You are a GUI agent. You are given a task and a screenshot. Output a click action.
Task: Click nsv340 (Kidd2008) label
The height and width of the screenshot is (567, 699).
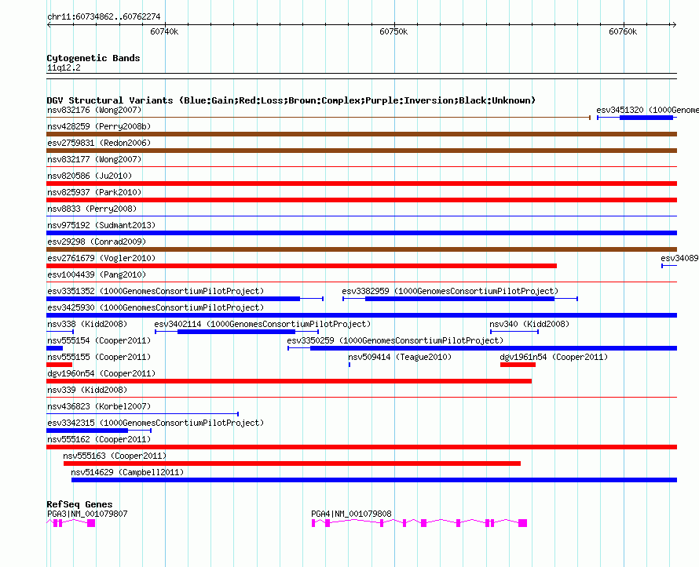point(529,324)
